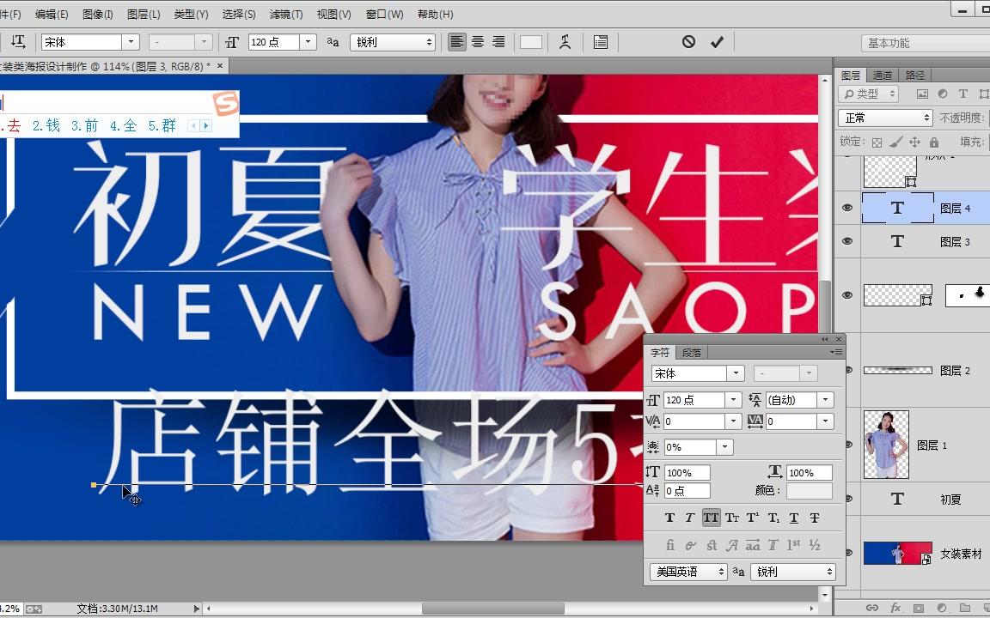Switch to the 通道 tab

(x=883, y=75)
